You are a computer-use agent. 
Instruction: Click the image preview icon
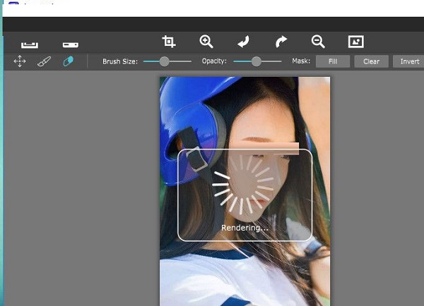tap(355, 42)
